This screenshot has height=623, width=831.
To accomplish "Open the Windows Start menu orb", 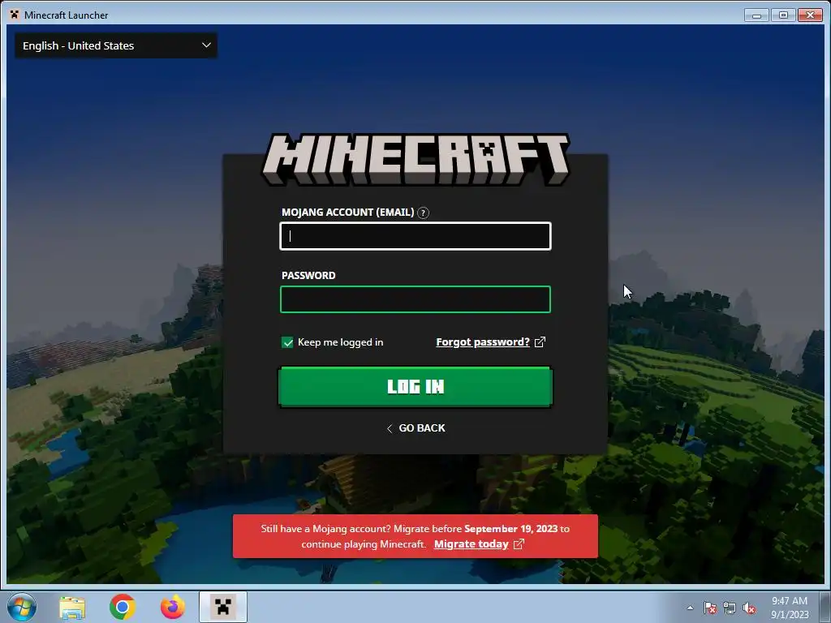I will (22, 607).
